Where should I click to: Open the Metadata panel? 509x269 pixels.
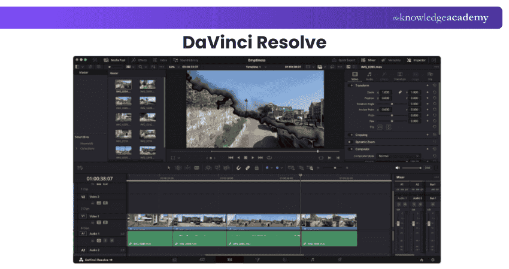(x=391, y=60)
